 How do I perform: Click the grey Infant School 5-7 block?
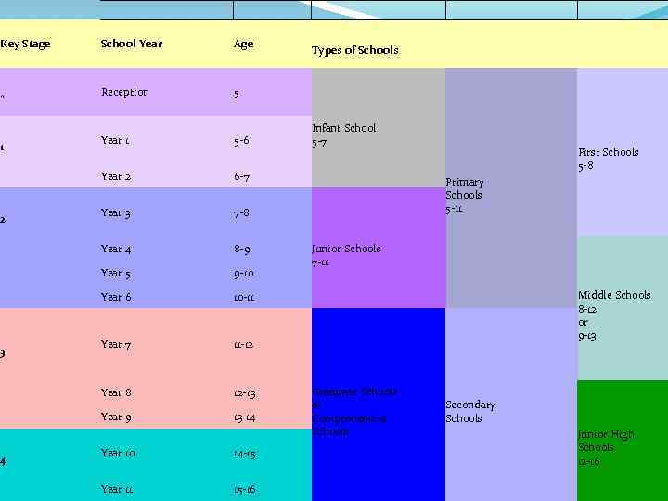click(x=379, y=128)
